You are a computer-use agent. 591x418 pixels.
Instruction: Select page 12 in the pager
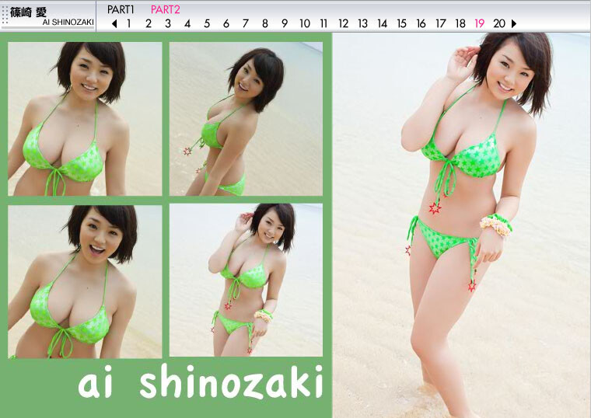(x=343, y=24)
